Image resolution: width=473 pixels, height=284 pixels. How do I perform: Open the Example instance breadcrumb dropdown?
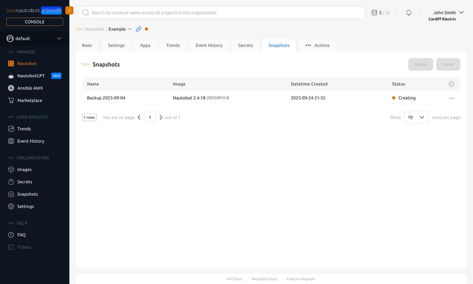(x=130, y=29)
